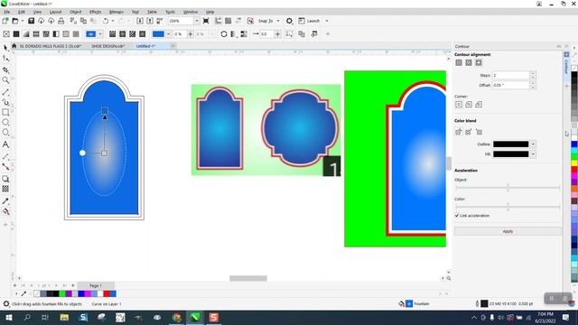The width and height of the screenshot is (578, 325).
Task: Open the node color dropdown arrow
Action: pyautogui.click(x=169, y=34)
